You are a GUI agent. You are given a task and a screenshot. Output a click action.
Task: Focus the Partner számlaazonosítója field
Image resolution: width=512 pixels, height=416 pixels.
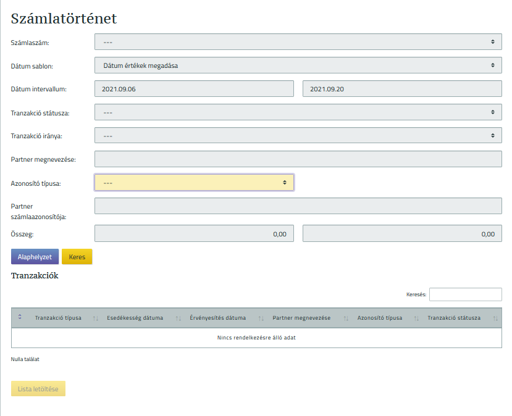point(298,206)
